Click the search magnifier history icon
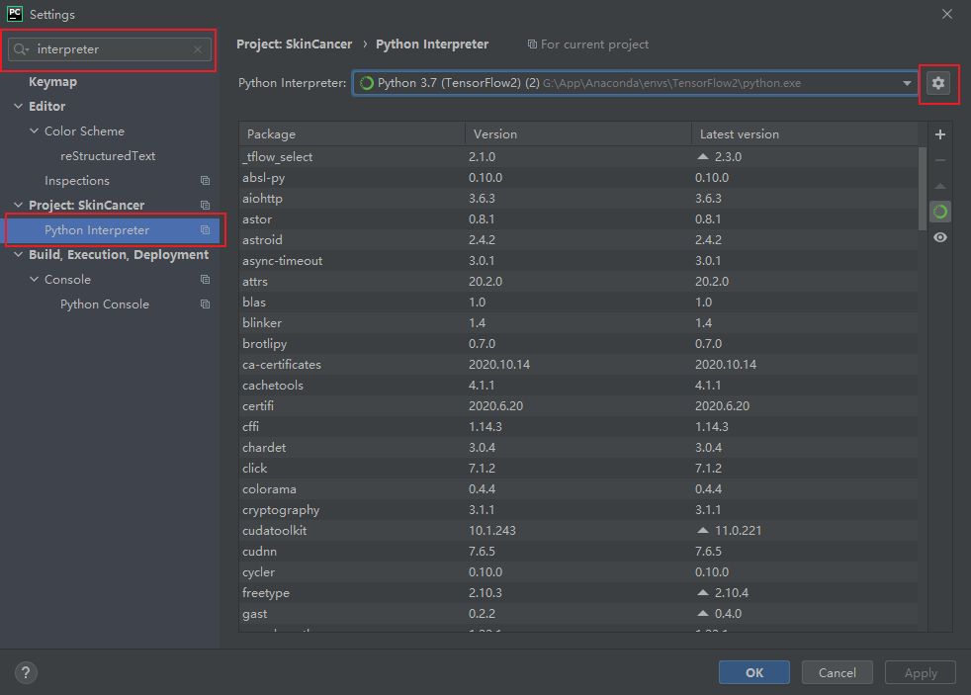This screenshot has width=971, height=695. pos(22,49)
